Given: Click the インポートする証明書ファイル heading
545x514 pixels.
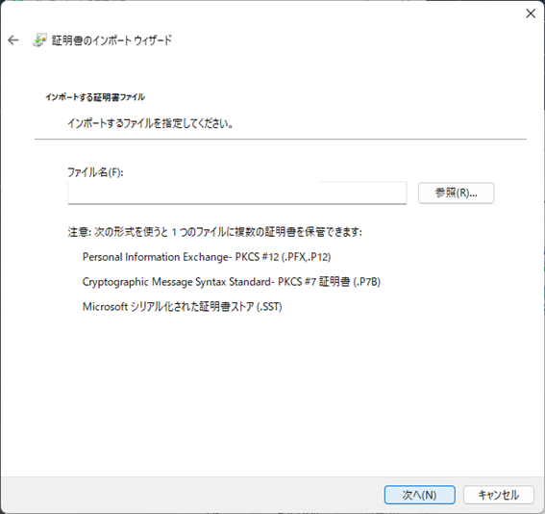Looking at the screenshot, I should [x=95, y=97].
